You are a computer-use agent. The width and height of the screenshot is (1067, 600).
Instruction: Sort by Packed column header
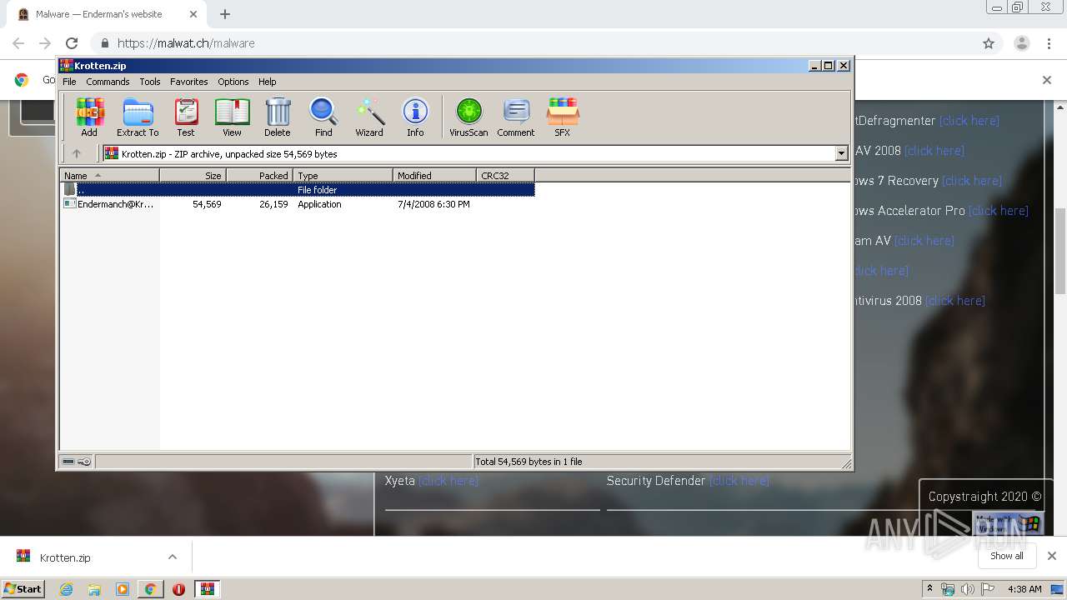259,175
